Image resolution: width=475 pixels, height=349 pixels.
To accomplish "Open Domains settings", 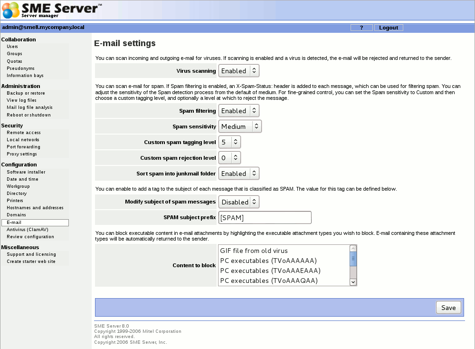I will click(16, 214).
